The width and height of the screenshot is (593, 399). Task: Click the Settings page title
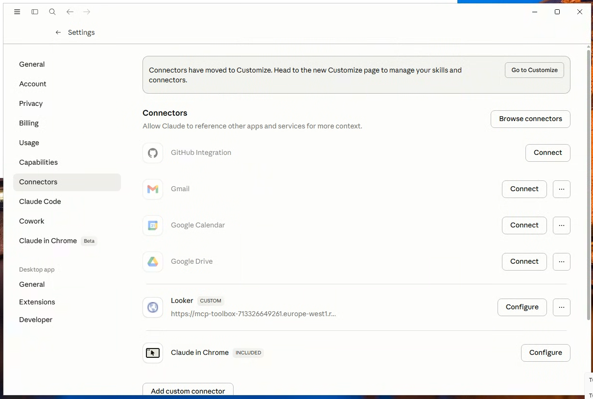(x=81, y=32)
